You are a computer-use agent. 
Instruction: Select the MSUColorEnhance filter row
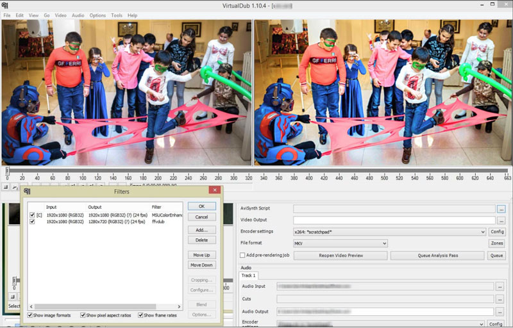(x=105, y=215)
